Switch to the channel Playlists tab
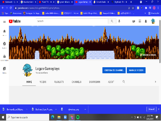The image size is (161, 121). 59,82
